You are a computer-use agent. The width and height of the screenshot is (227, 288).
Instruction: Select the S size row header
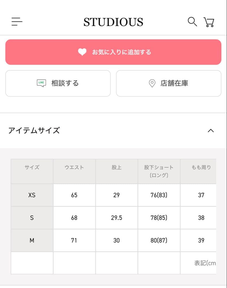32,218
